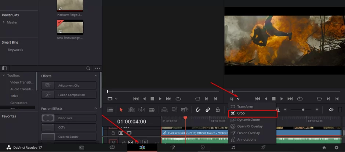
Task: Open the Color page icon
Action: (203, 148)
